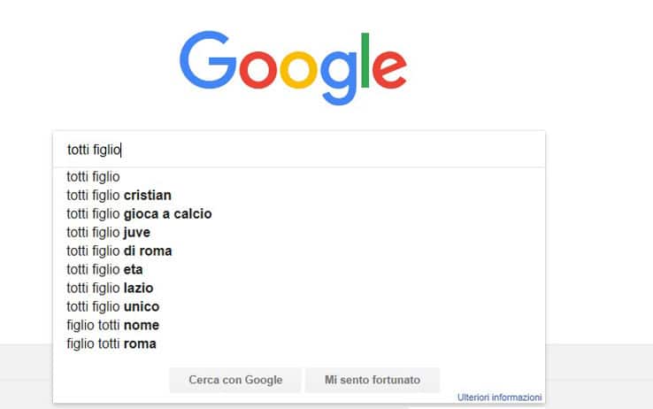Click the blue capital G in logo
This screenshot has height=409, width=653.
(x=208, y=59)
